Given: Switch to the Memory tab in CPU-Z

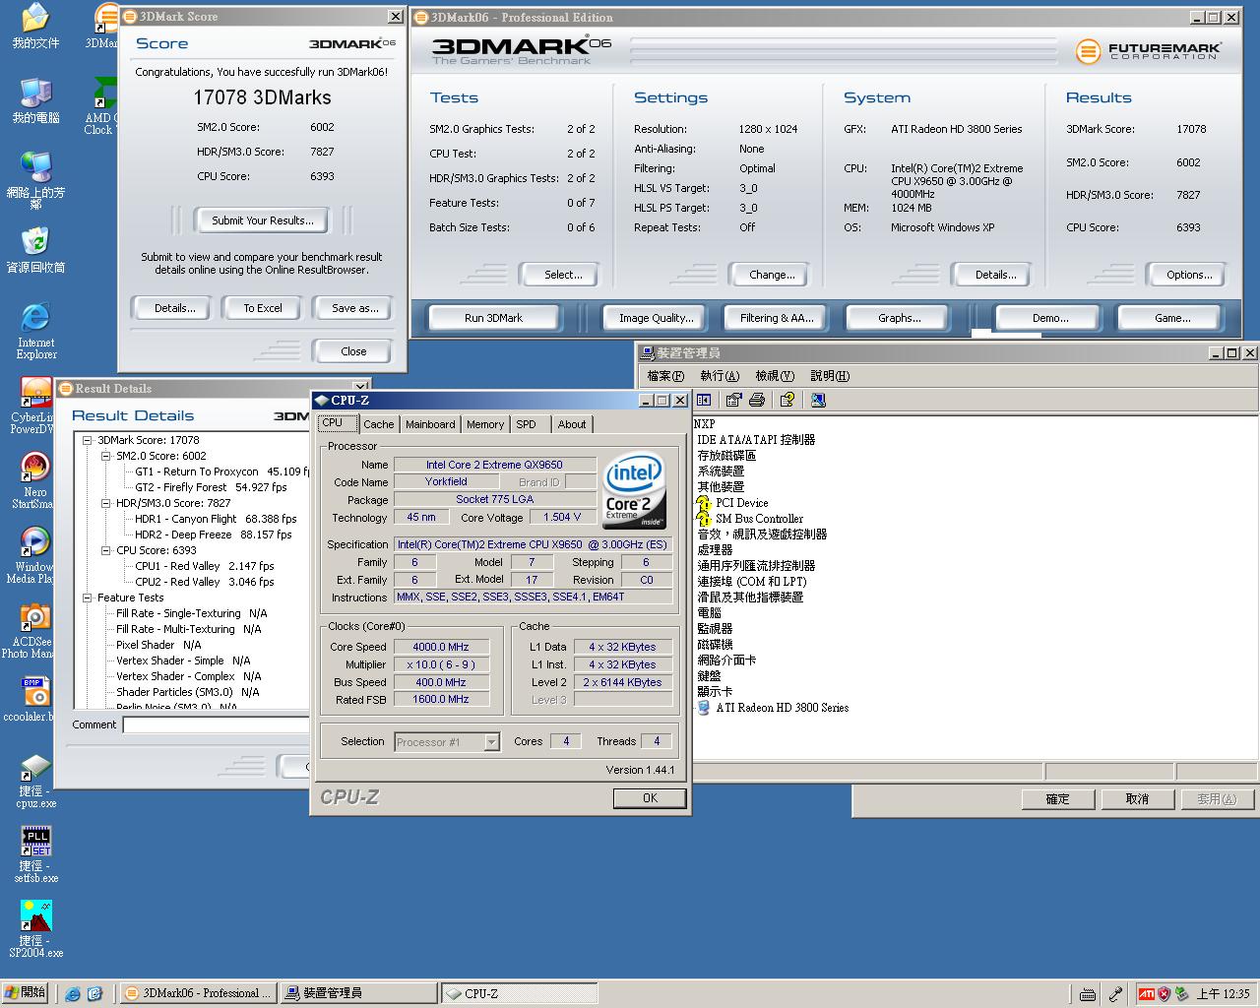Looking at the screenshot, I should pos(484,424).
